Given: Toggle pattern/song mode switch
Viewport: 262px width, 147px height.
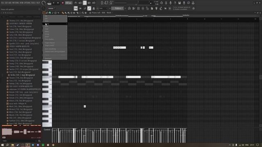Looking at the screenshot, I should [x=49, y=3].
